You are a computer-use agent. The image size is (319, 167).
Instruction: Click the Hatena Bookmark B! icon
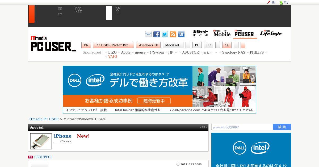click(x=181, y=34)
